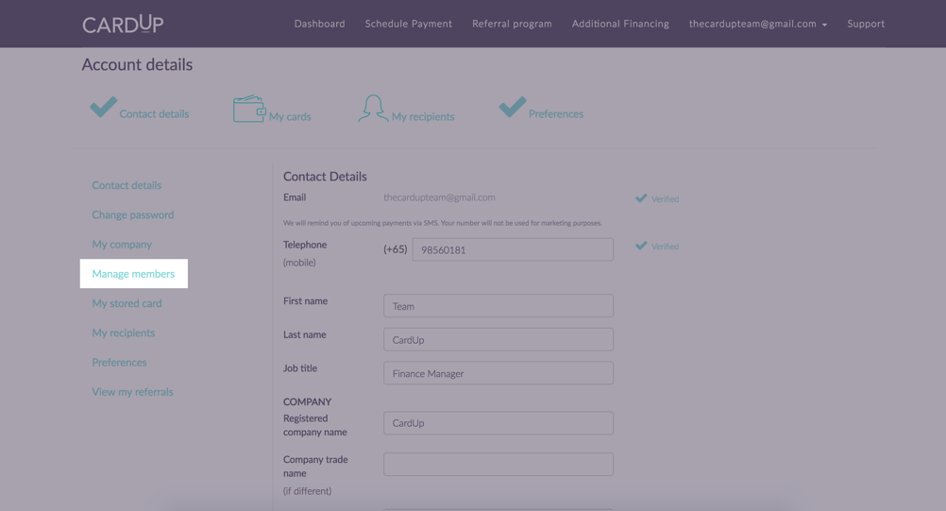Click the Support link
The image size is (946, 511).
coord(865,24)
